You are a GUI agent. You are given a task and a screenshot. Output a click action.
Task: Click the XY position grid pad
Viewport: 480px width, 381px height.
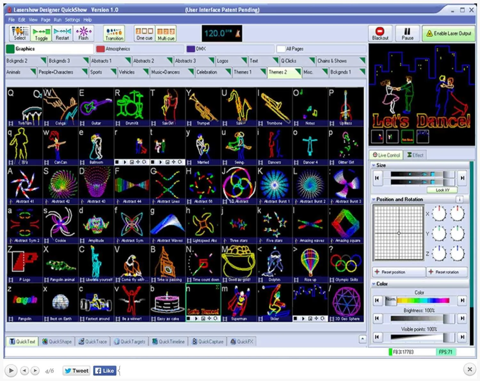click(399, 233)
